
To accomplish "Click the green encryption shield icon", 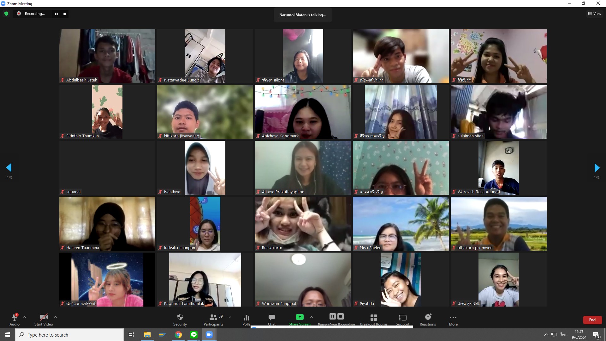I will pyautogui.click(x=6, y=14).
